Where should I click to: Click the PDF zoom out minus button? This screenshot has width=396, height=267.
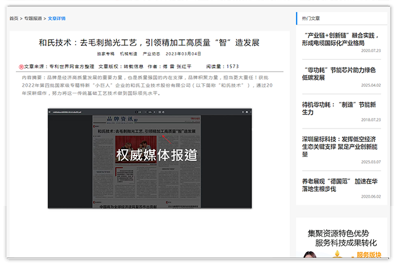tap(145, 112)
